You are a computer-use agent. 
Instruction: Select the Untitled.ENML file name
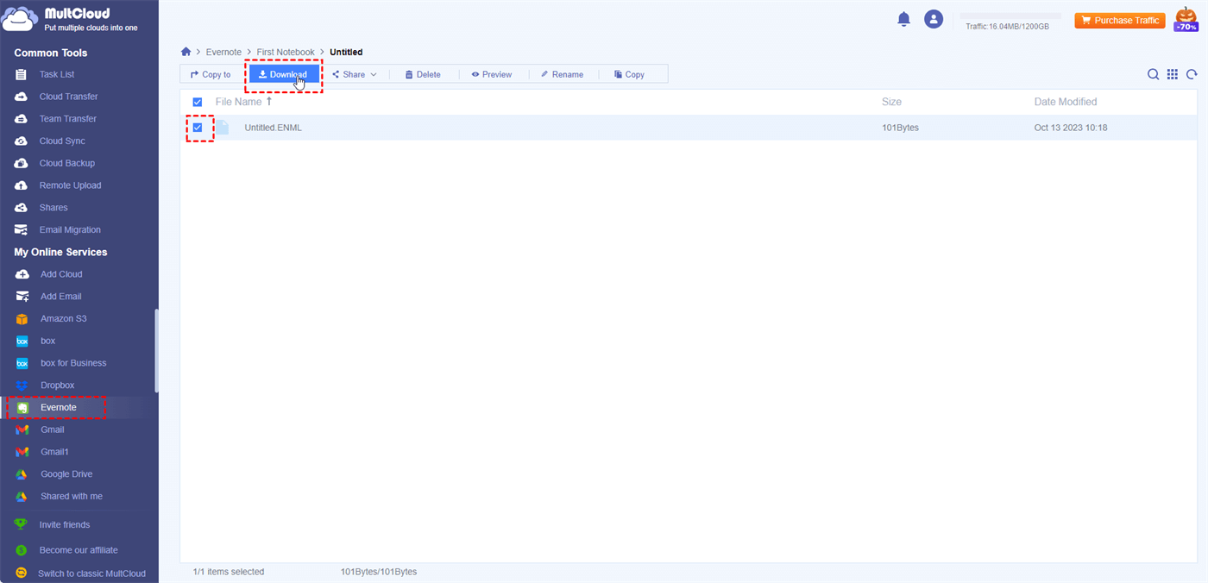(273, 128)
